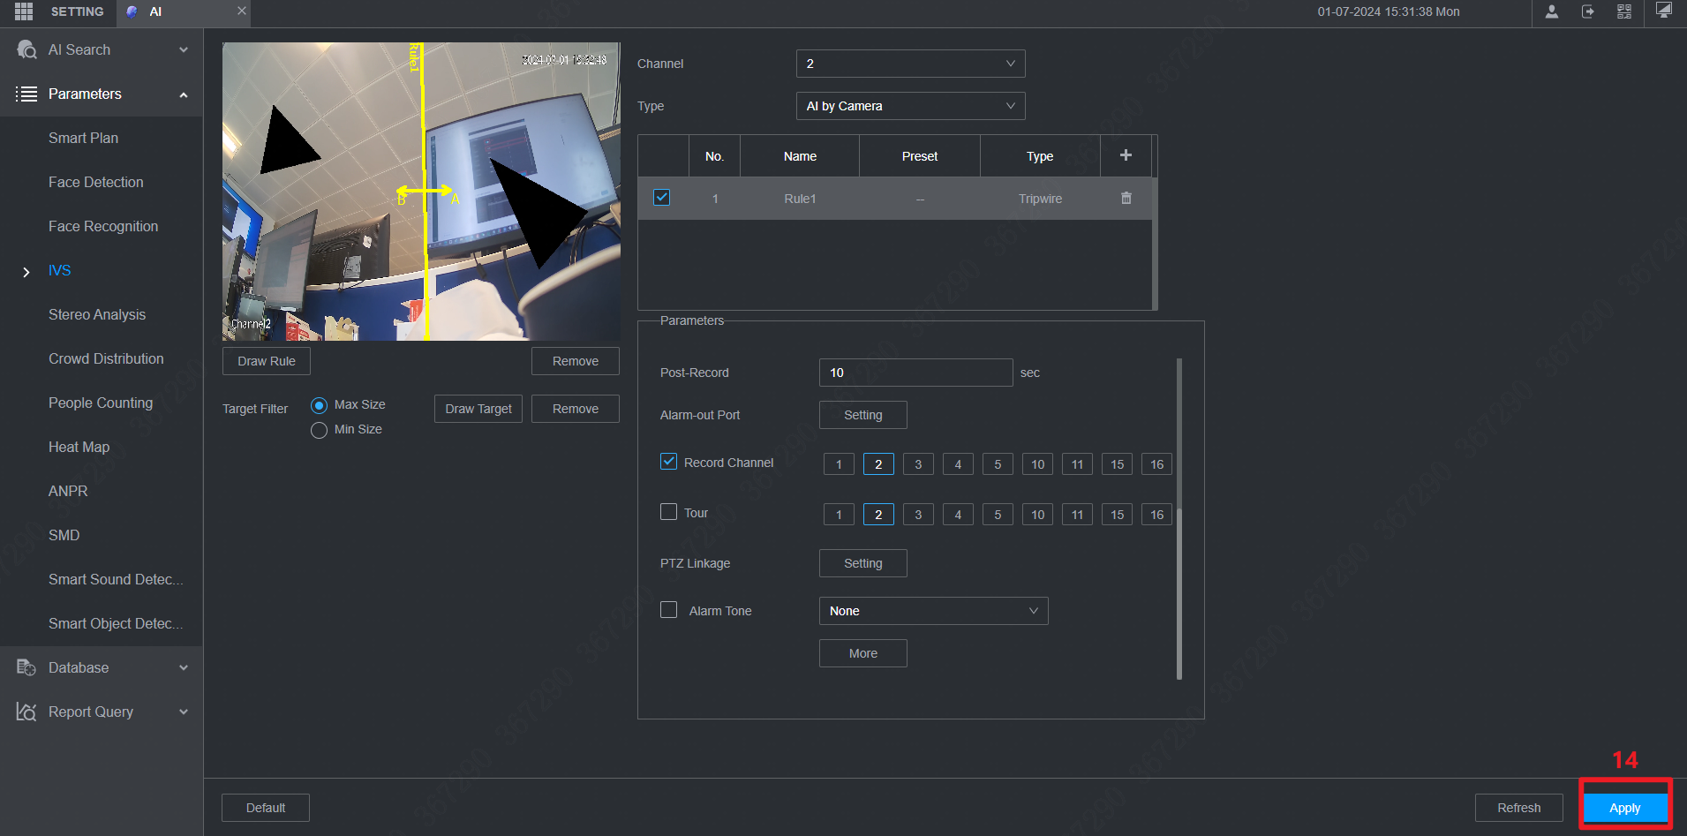The width and height of the screenshot is (1687, 836).
Task: Click the display monitor icon in title bar
Action: point(1663,12)
